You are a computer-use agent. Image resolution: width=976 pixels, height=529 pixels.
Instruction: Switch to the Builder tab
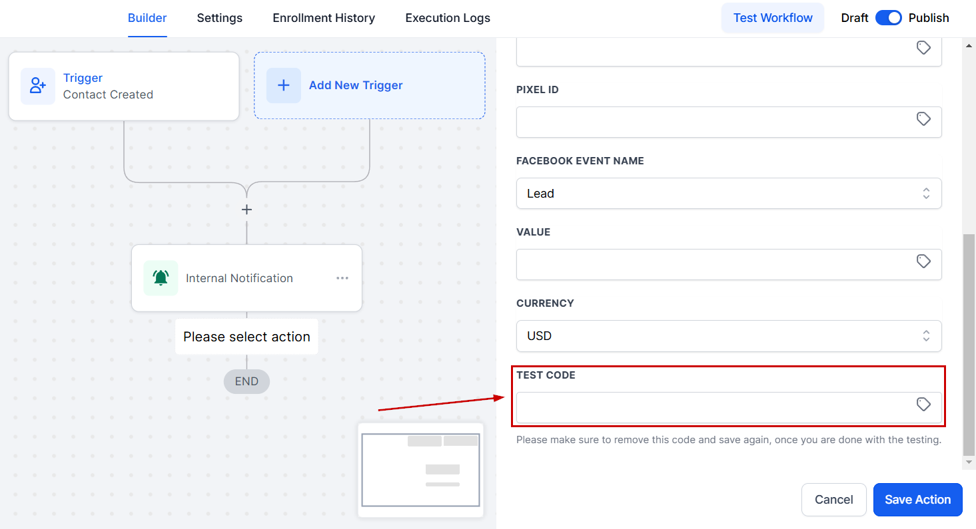coord(147,18)
